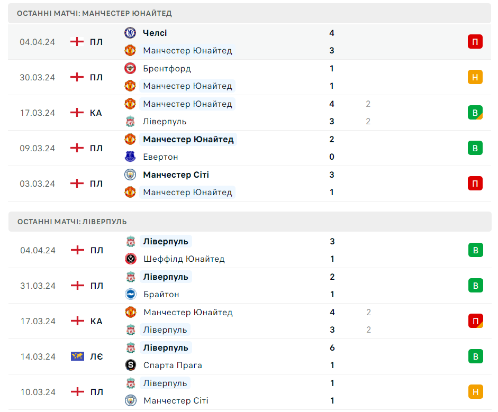Click the green win badge for Everton match
This screenshot has width=498, height=412.
click(x=475, y=148)
